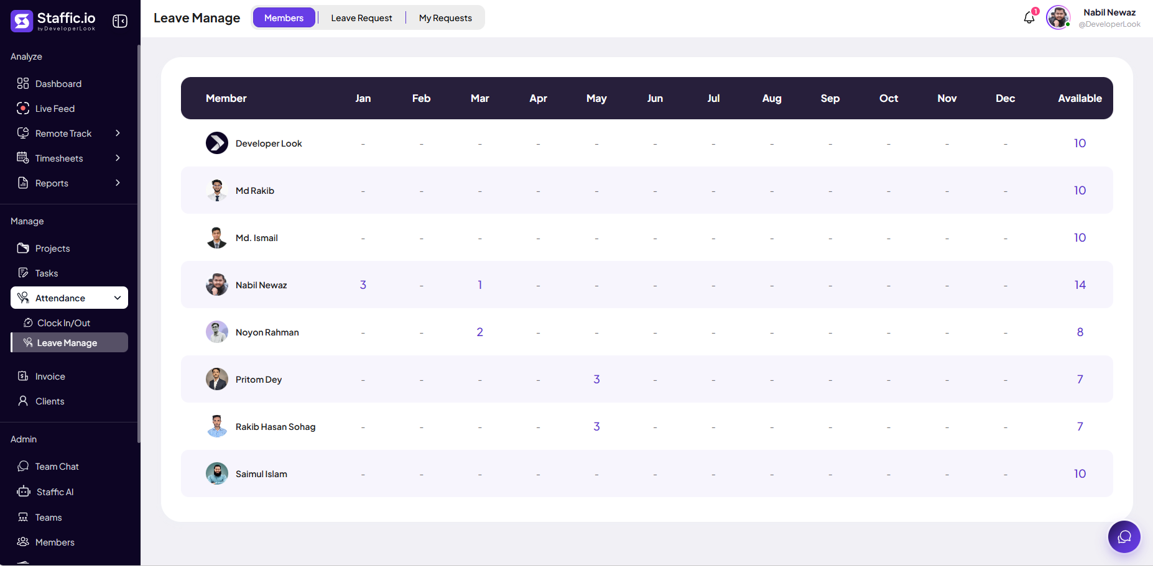Viewport: 1153px width, 566px height.
Task: Click Pritom Dey's May leave count 3
Action: (x=596, y=379)
